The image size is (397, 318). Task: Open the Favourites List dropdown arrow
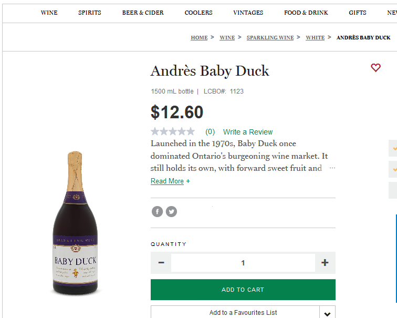(327, 313)
